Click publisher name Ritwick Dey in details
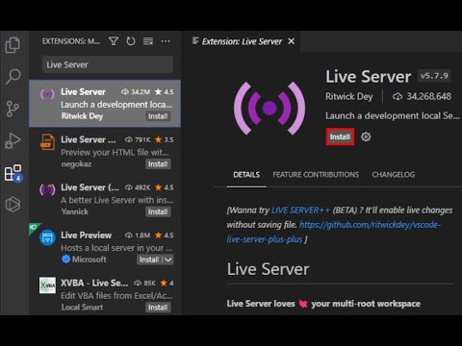 click(349, 96)
